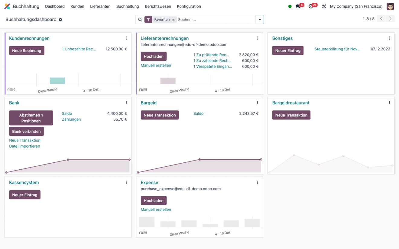Open 1 Unbezahlte Rec... link
The image size is (399, 249).
tap(79, 49)
